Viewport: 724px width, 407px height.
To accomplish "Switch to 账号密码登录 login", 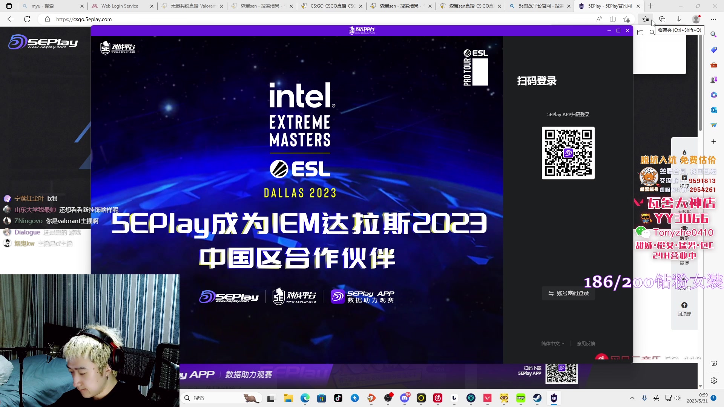I will click(x=569, y=293).
